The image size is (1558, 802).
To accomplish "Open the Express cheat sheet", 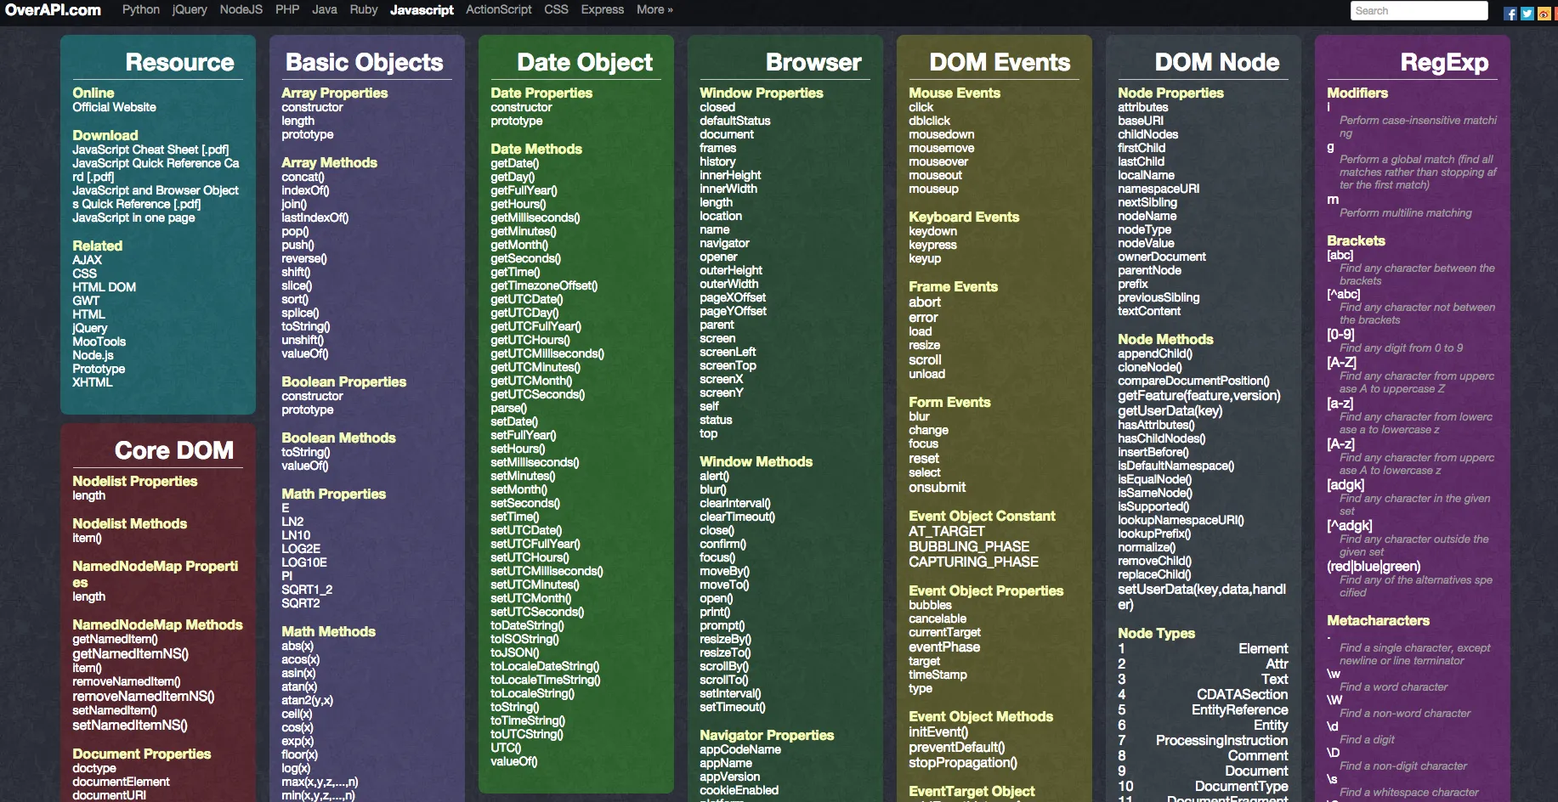I will pos(603,9).
